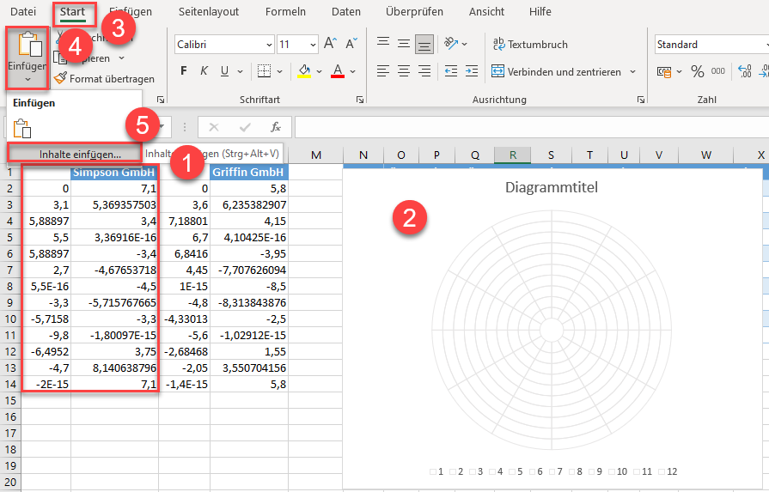Viewport: 769px width, 492px height.
Task: Choose Inhalte einfügen... from paste menu
Action: click(x=75, y=154)
